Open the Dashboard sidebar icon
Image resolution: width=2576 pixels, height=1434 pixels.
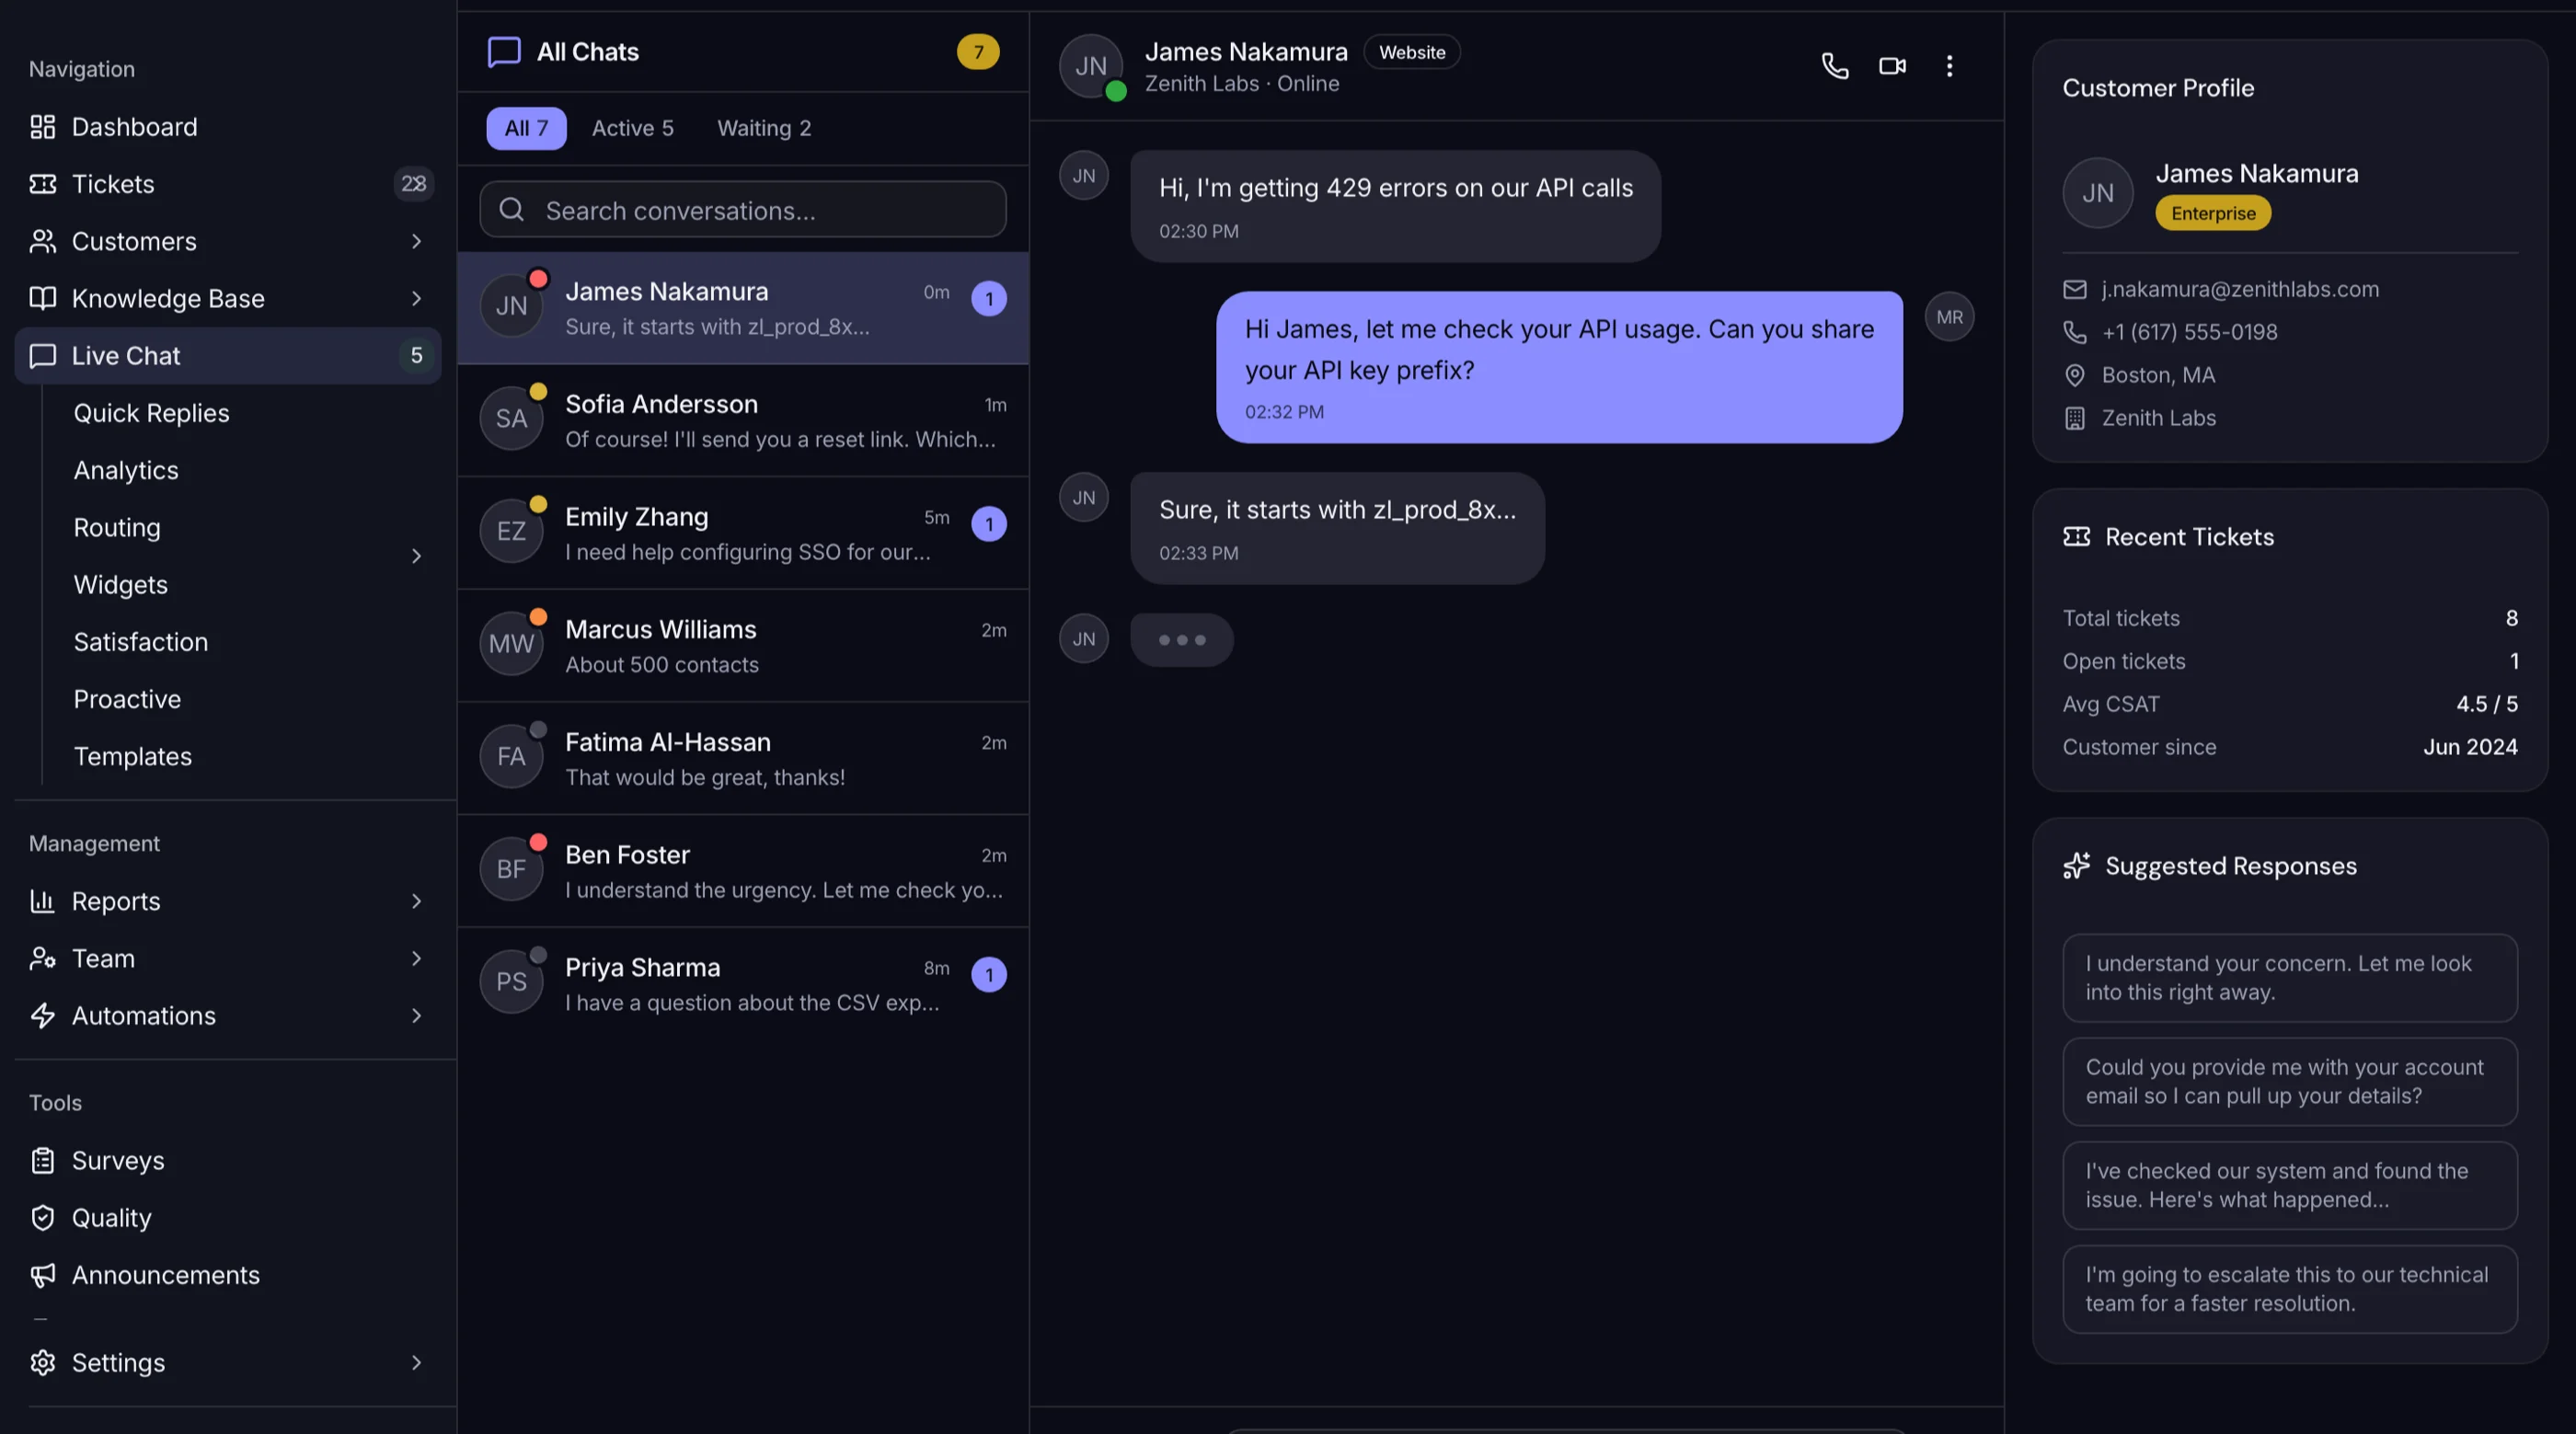[x=42, y=127]
